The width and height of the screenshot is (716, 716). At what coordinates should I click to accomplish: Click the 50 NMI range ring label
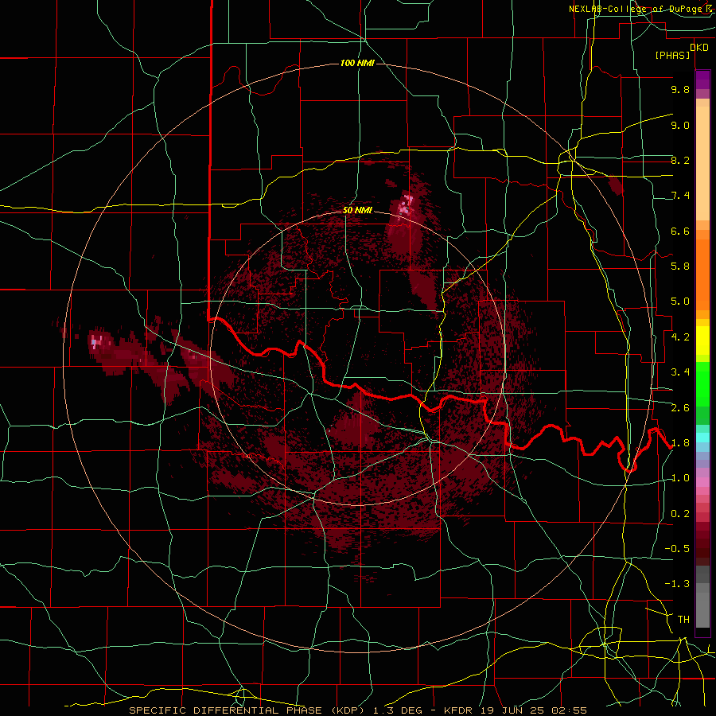[357, 210]
